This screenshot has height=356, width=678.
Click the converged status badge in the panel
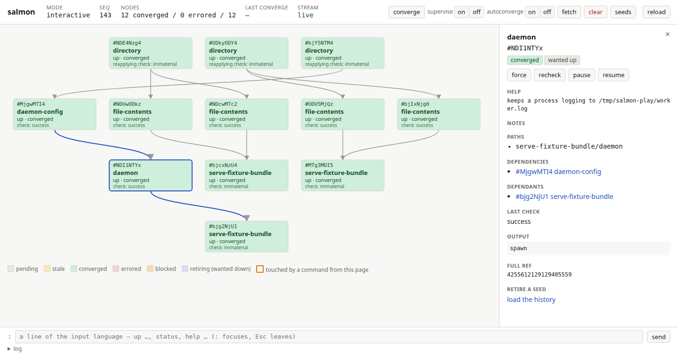coord(525,60)
